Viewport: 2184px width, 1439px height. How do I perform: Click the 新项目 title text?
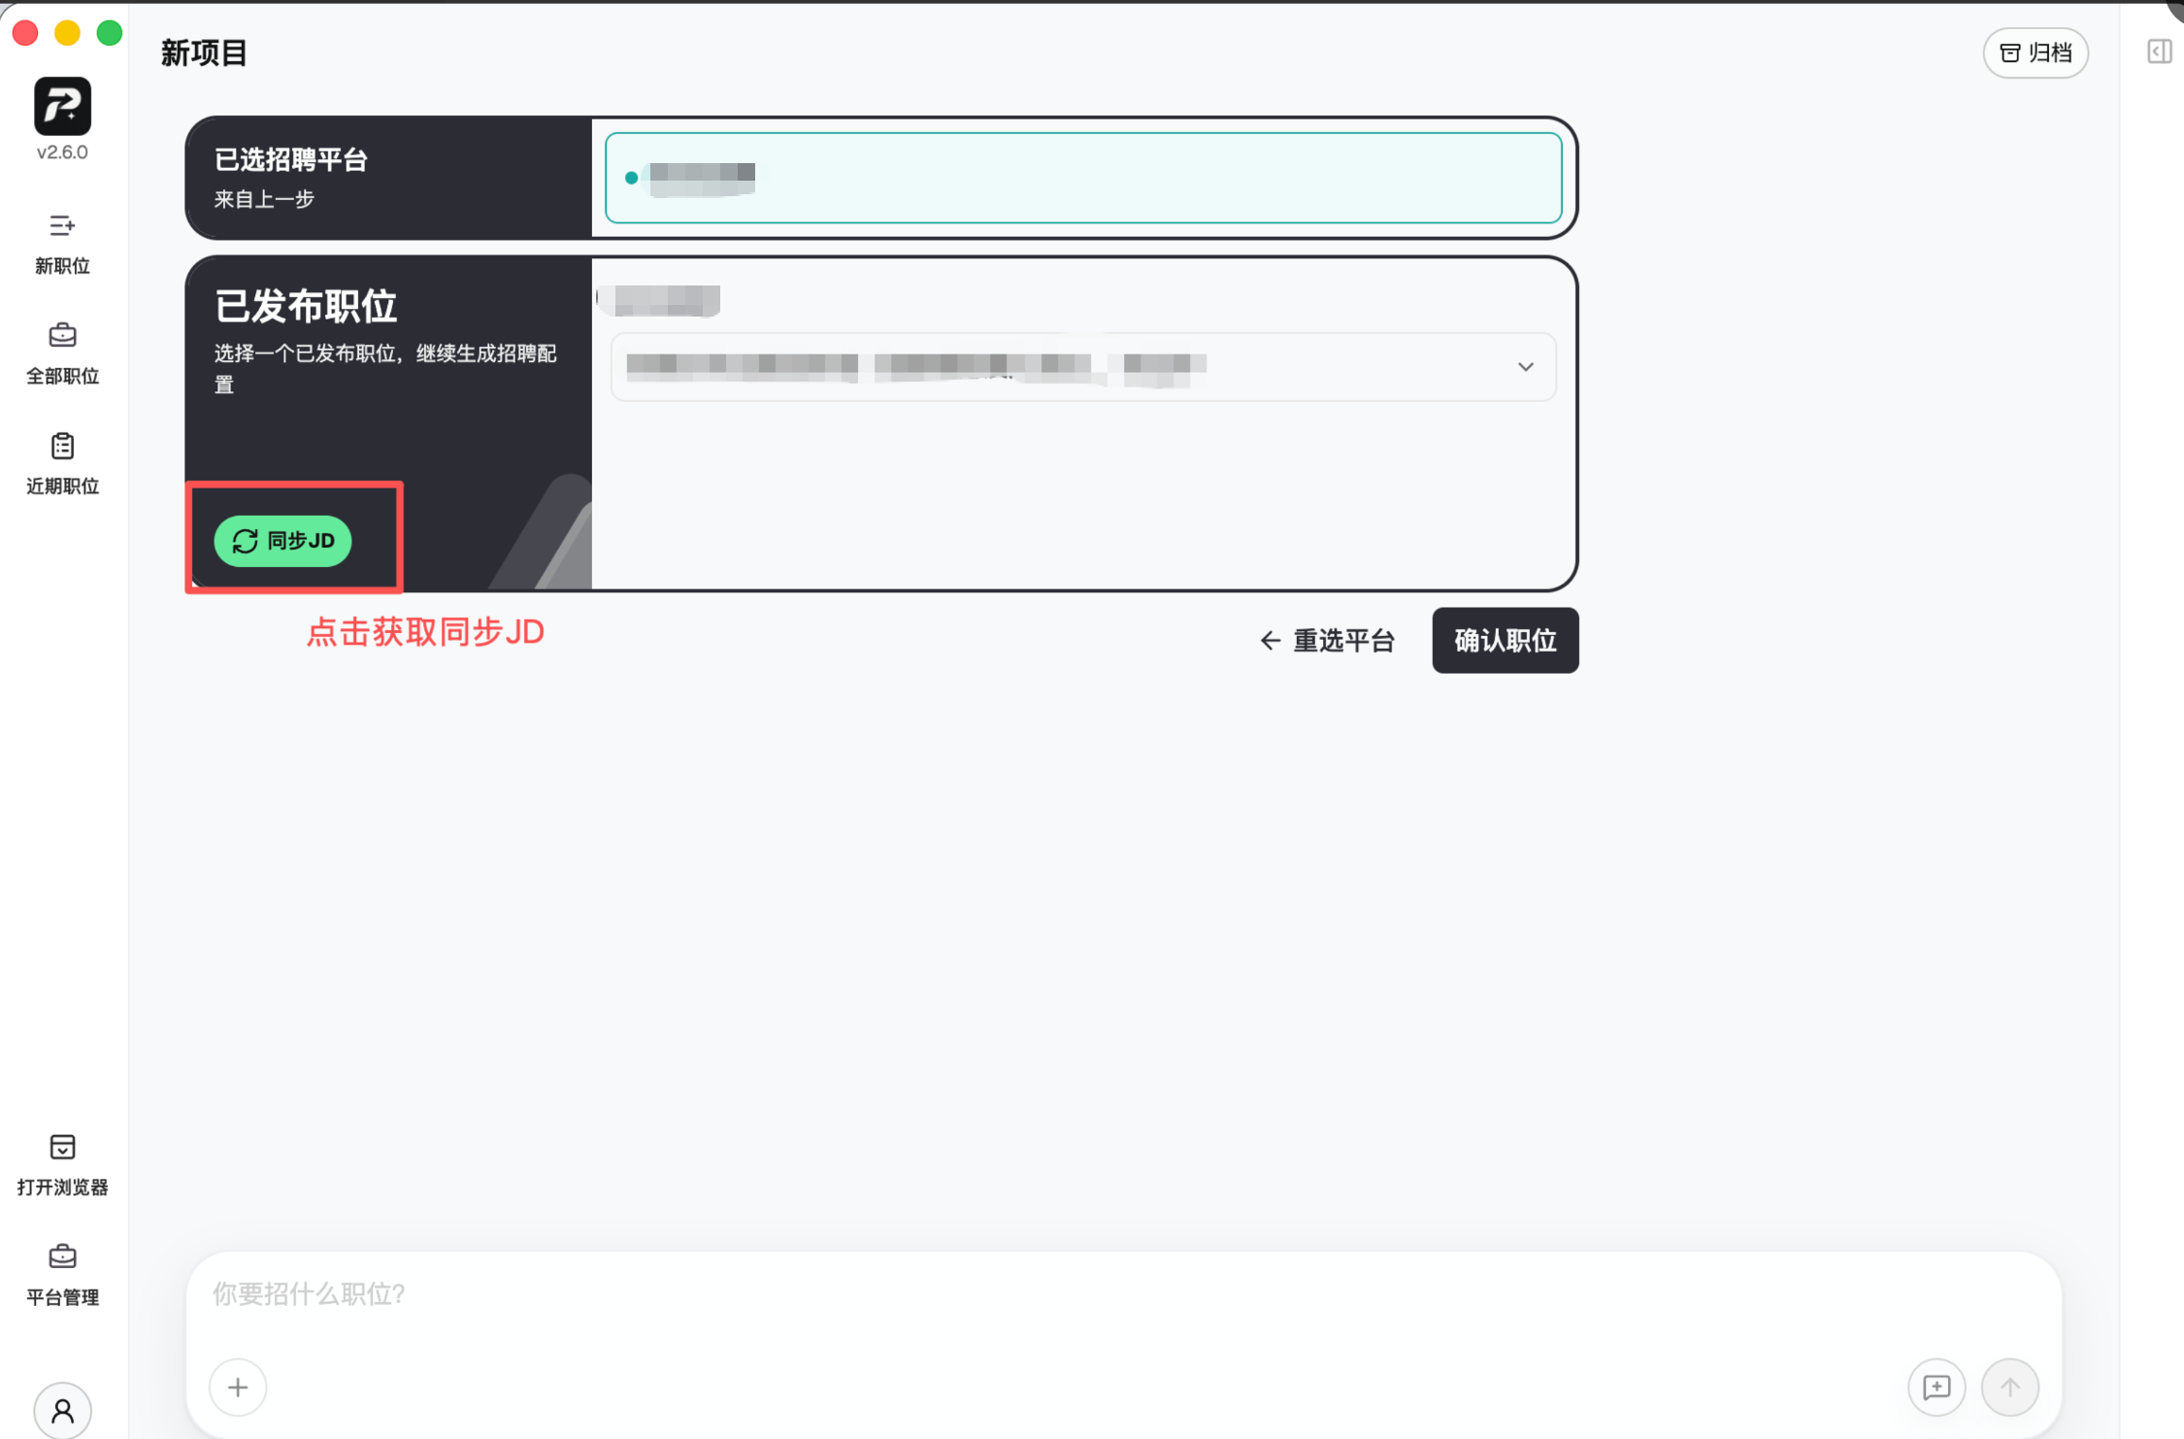tap(204, 52)
